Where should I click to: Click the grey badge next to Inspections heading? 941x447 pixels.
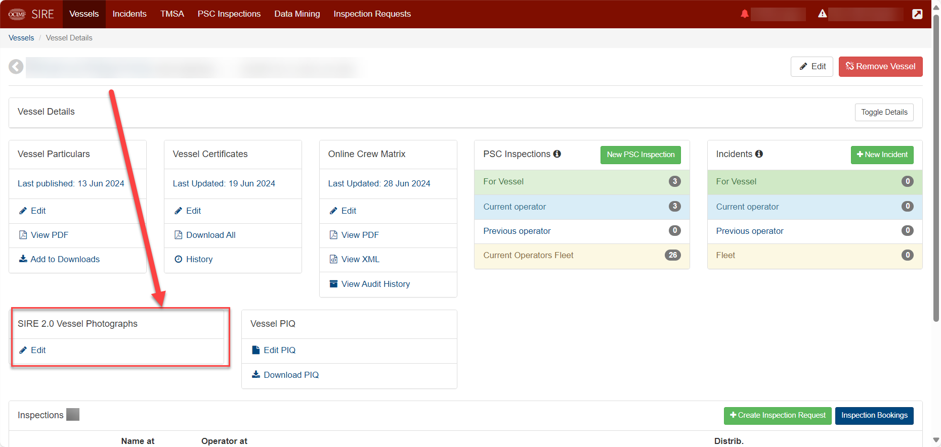(73, 415)
